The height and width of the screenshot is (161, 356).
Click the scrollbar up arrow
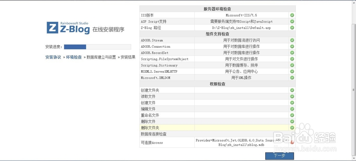(x=353, y=2)
